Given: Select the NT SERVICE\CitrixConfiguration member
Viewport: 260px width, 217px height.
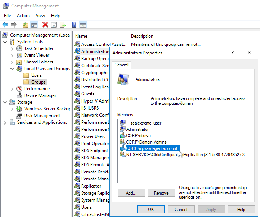Looking at the screenshot, I should point(184,155).
